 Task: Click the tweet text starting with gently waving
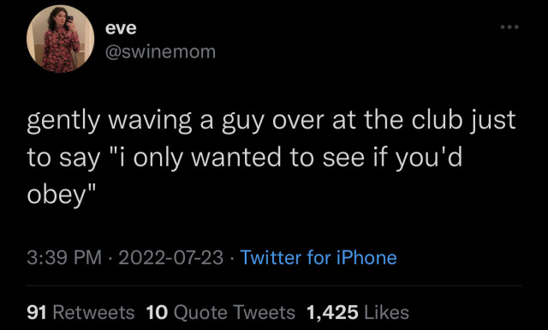click(x=271, y=157)
